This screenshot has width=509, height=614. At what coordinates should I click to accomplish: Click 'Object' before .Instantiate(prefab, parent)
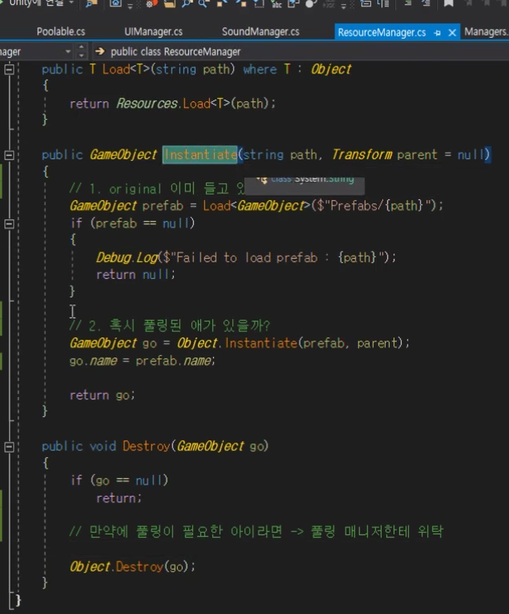(197, 343)
